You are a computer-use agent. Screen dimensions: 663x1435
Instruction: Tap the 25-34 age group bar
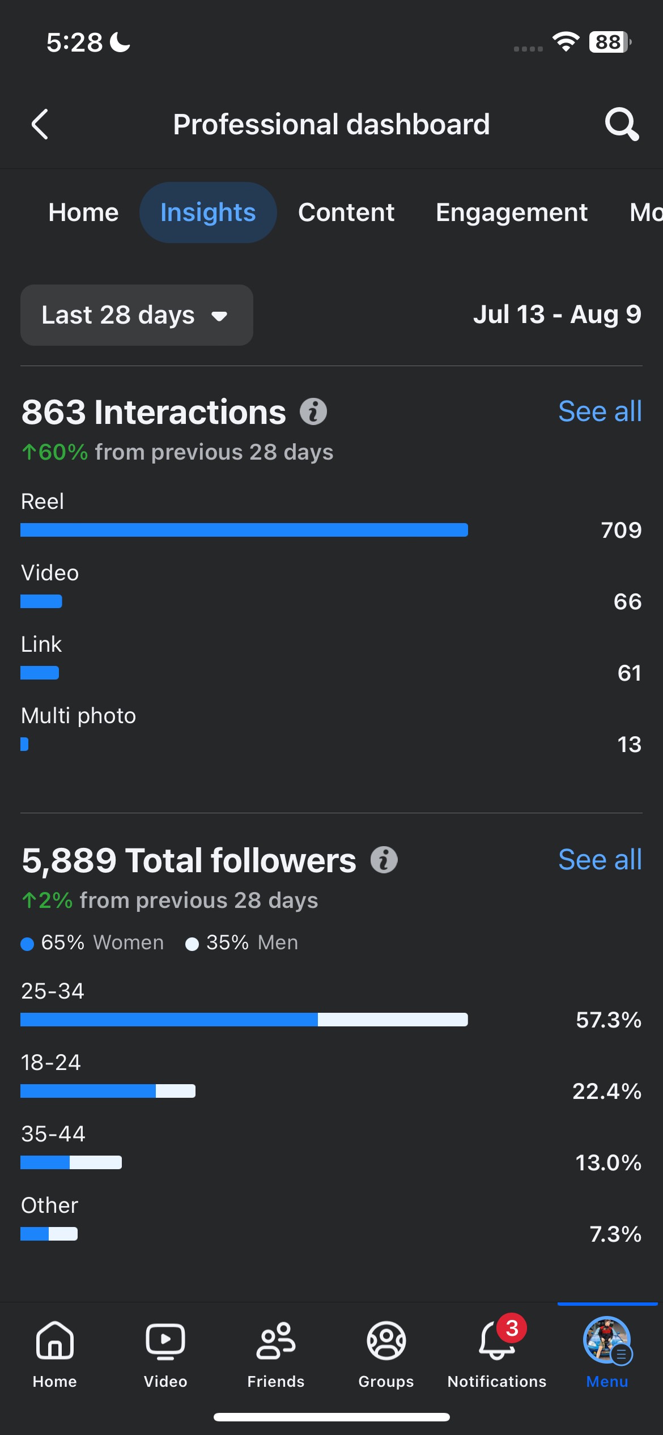click(x=244, y=1020)
